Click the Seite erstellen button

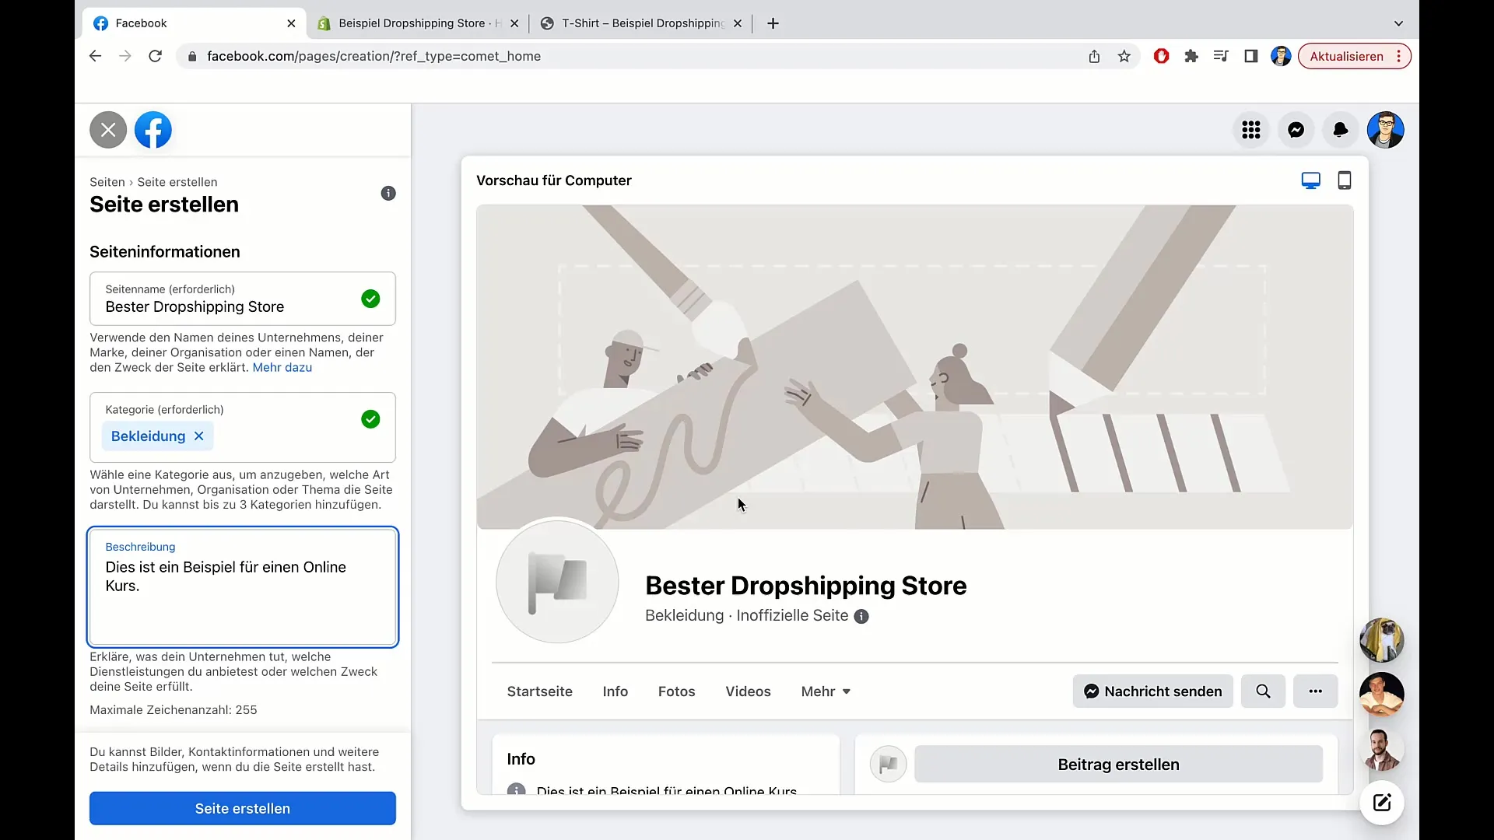click(242, 809)
